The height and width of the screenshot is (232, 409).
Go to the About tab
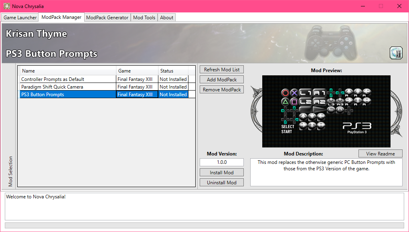[167, 18]
